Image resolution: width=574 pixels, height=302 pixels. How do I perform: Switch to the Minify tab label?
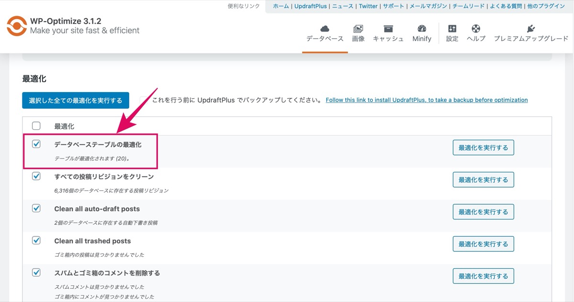tap(422, 39)
